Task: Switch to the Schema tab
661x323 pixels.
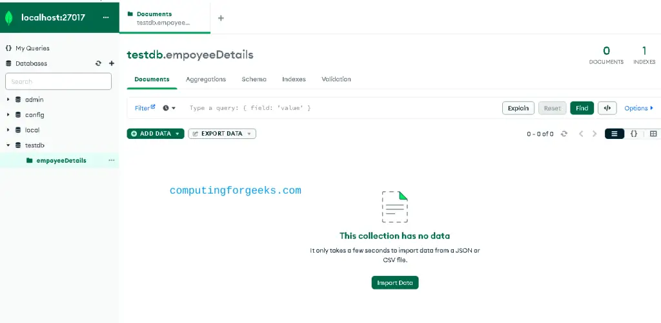Action: tap(254, 79)
